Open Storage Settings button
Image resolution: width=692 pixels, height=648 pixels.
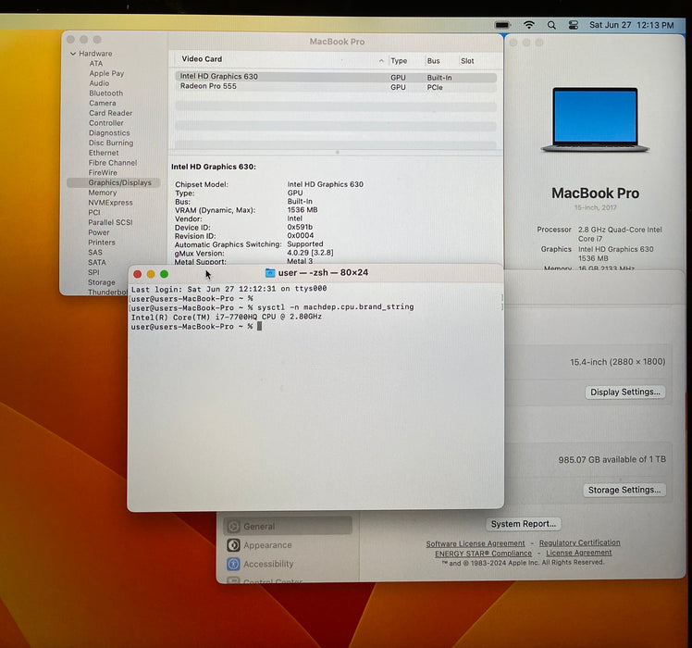pyautogui.click(x=624, y=490)
